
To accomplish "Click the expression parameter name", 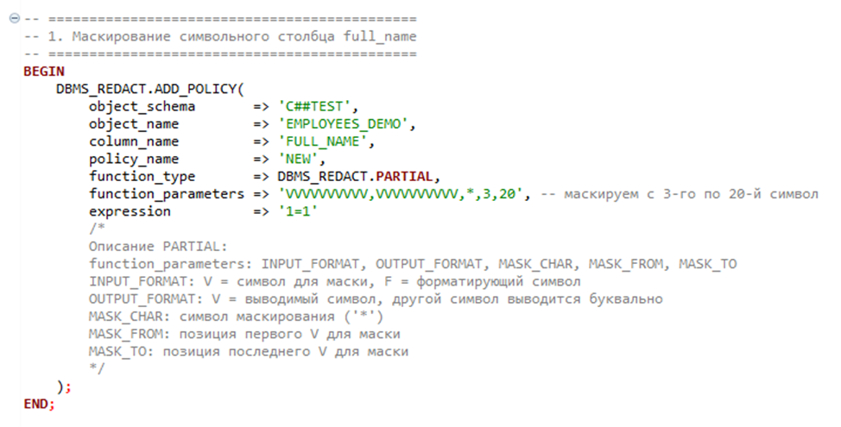I will [130, 211].
